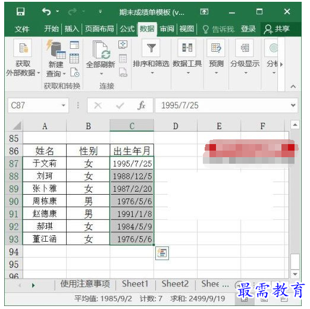The image size is (310, 309).
Task: Open the 文件 menu
Action: click(x=22, y=29)
